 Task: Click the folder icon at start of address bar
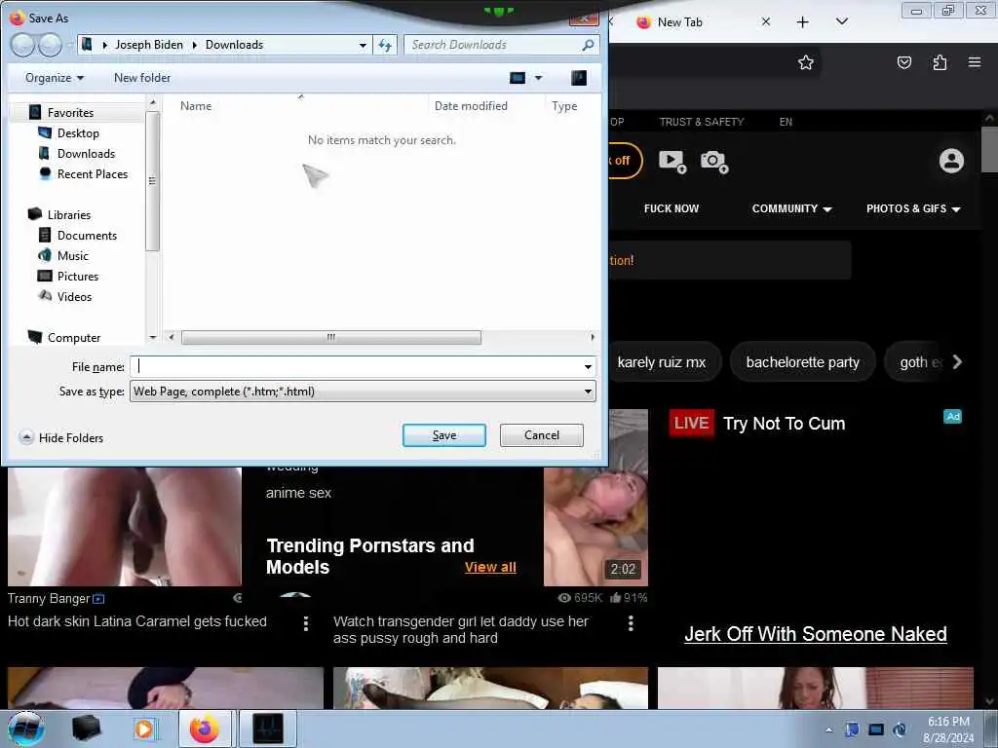tap(87, 45)
